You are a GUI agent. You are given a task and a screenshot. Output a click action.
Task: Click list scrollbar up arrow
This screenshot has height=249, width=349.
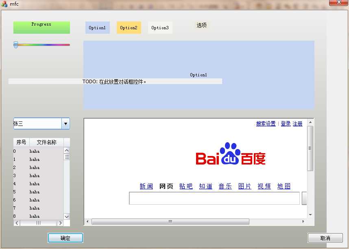(67, 151)
